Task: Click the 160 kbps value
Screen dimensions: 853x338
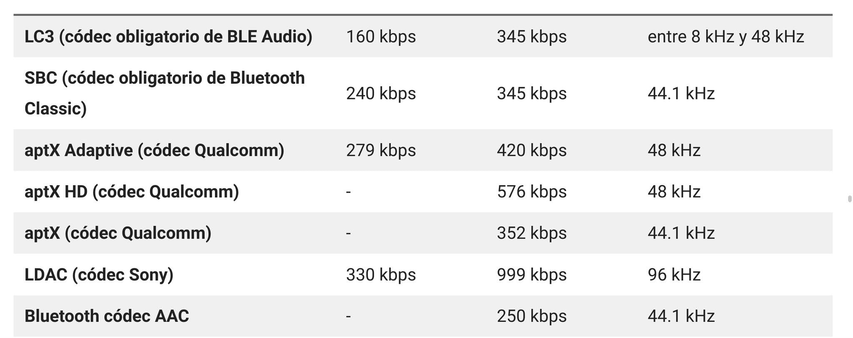Action: coord(381,37)
